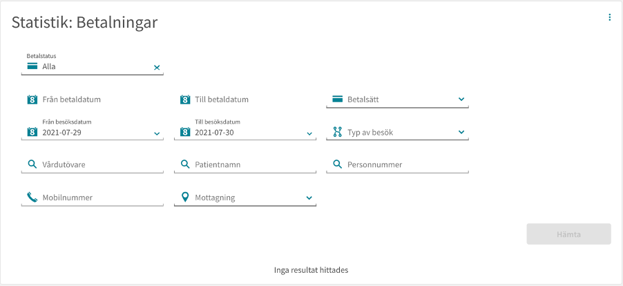Image resolution: width=623 pixels, height=286 pixels.
Task: Click the calendar icon beside 2021-07-29
Action: point(32,132)
